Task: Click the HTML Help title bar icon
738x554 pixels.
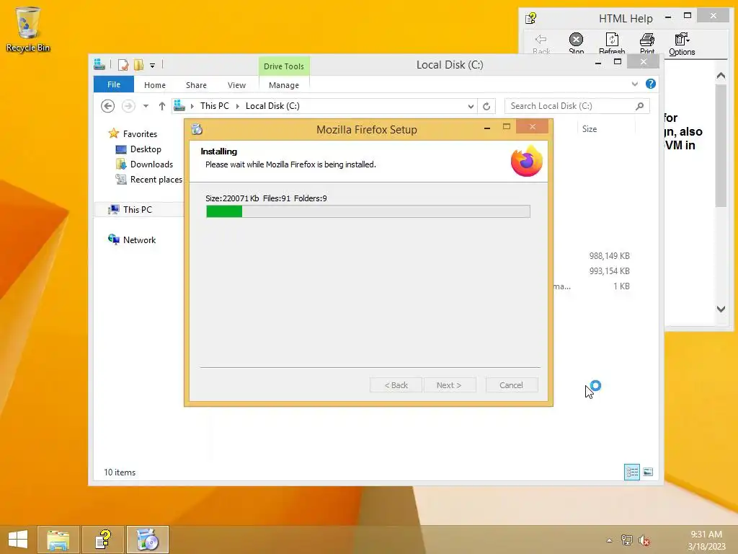Action: tap(531, 18)
